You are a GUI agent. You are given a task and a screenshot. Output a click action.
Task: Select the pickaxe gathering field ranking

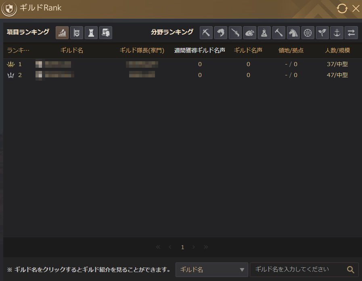click(206, 33)
